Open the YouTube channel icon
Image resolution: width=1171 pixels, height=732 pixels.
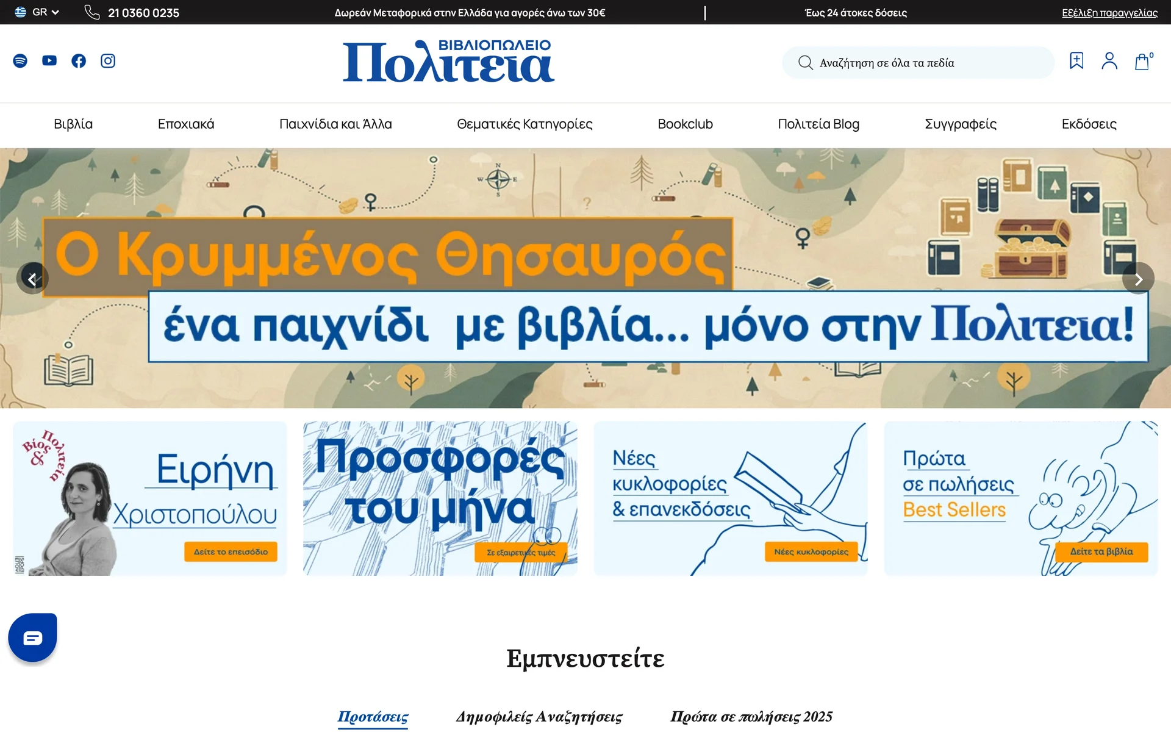click(x=49, y=60)
